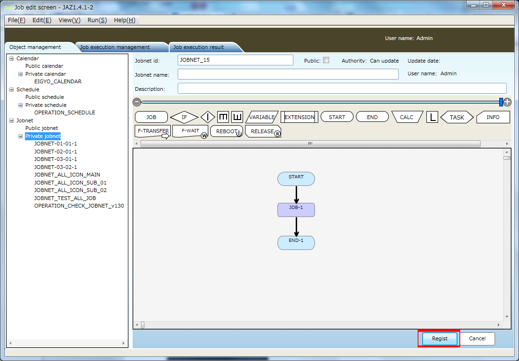
Task: Select OPERATION_SCHEDULE in tree
Action: [64, 112]
